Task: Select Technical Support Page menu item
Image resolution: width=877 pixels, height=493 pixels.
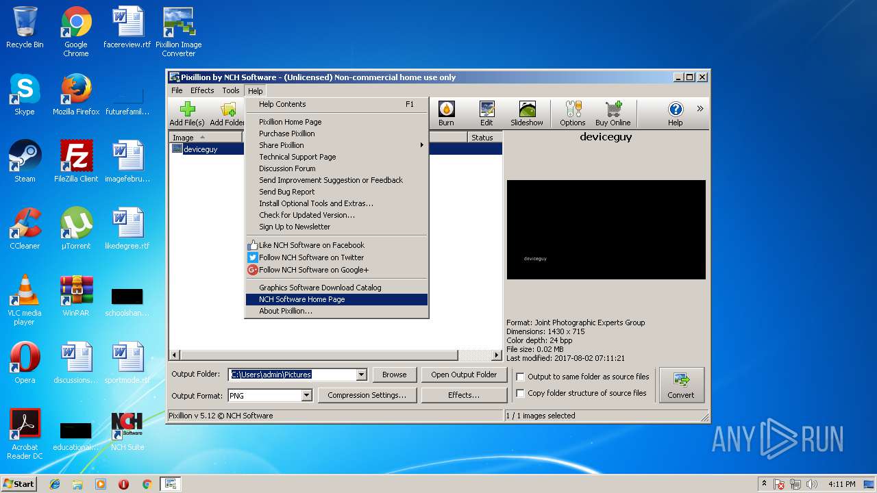Action: click(x=336, y=157)
